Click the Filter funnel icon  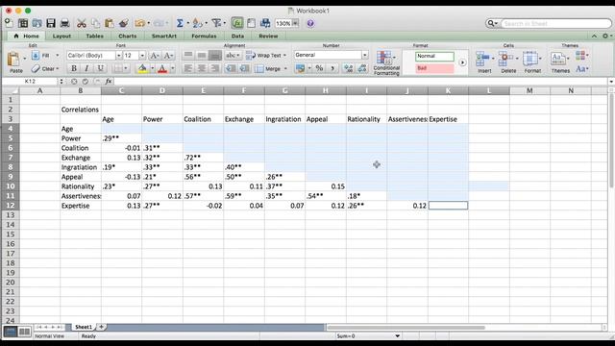pyautogui.click(x=216, y=23)
